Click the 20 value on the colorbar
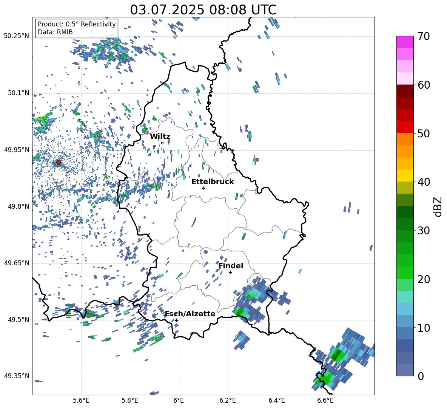Screen dimensions: 447x408 click(x=424, y=279)
